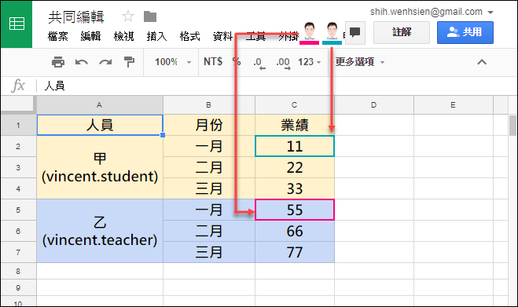Select the paint format tool

pos(129,62)
